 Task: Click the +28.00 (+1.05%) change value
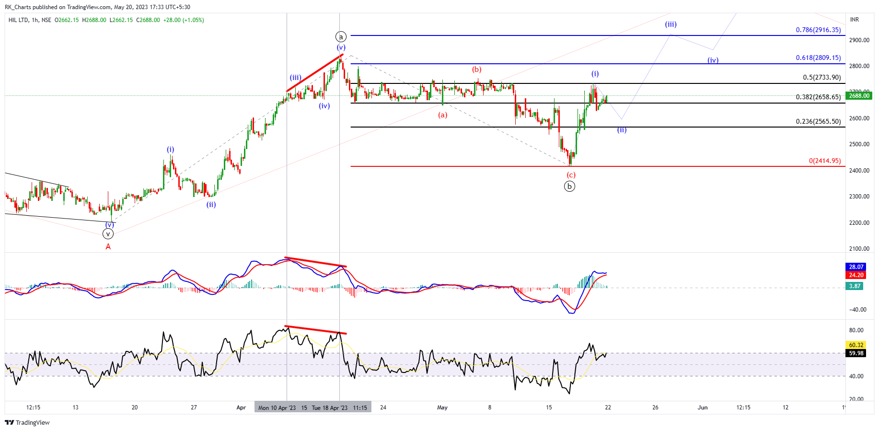pos(184,20)
